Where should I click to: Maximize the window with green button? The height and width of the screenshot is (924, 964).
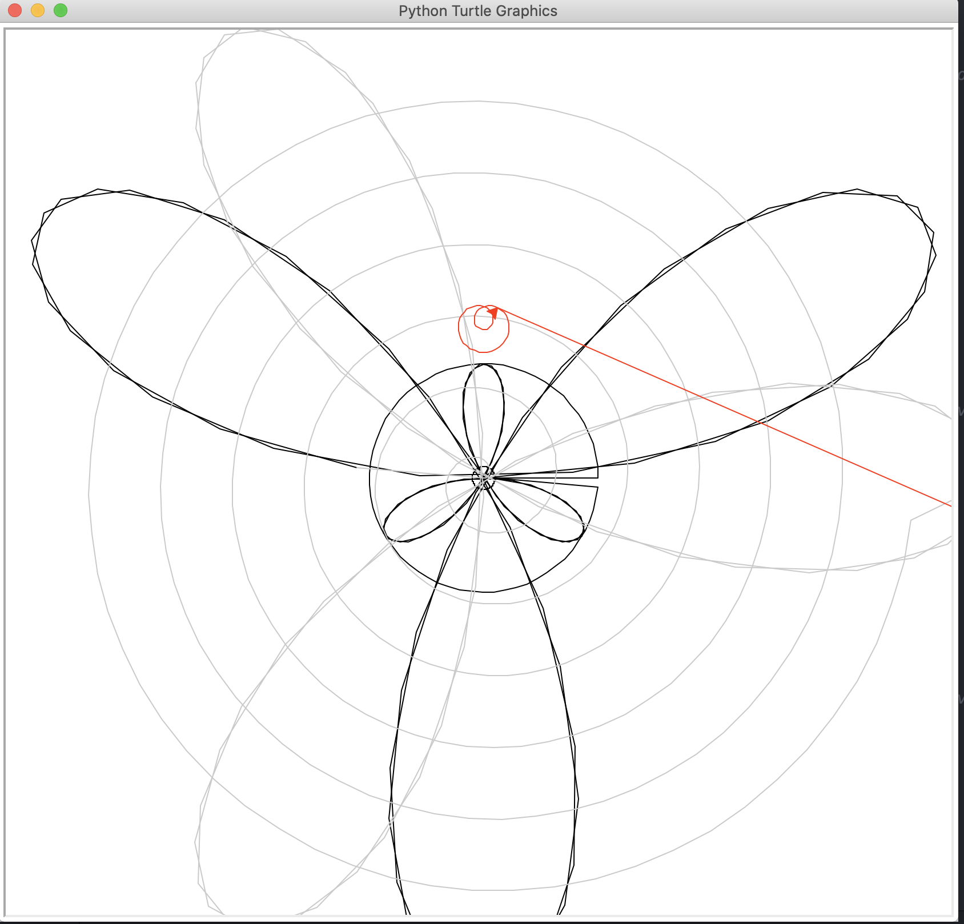coord(61,10)
